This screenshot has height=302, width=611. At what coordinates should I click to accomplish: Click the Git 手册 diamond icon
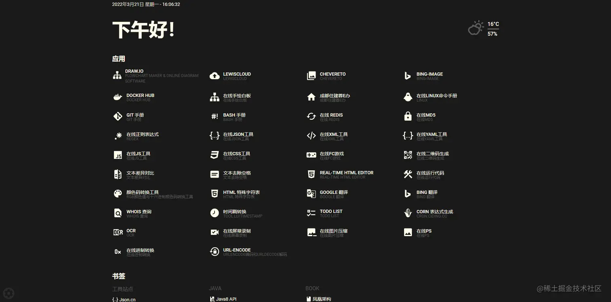[118, 117]
